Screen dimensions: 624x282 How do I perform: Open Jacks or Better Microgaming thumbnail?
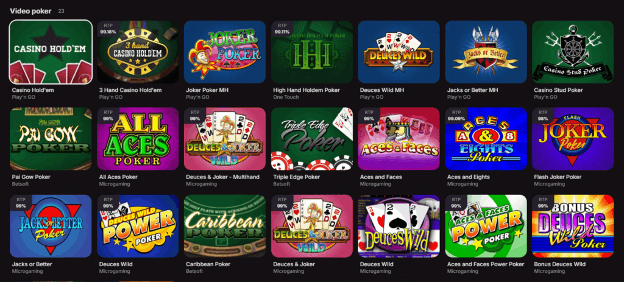pyautogui.click(x=51, y=226)
